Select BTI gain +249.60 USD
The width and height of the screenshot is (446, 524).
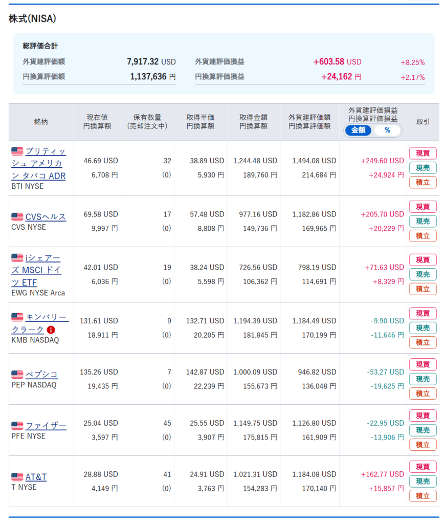pos(383,161)
